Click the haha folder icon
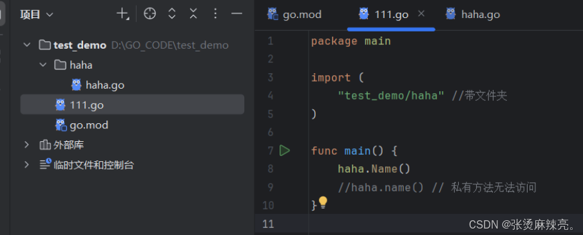This screenshot has width=583, height=235. 61,65
